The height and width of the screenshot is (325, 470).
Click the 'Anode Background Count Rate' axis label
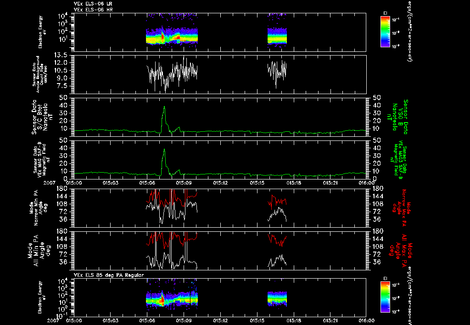(40, 74)
